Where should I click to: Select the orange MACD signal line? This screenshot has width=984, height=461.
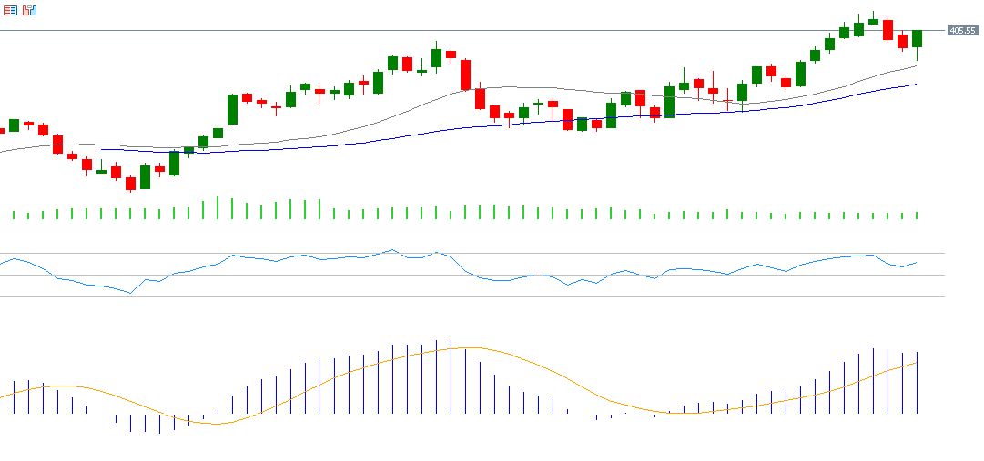click(x=546, y=368)
